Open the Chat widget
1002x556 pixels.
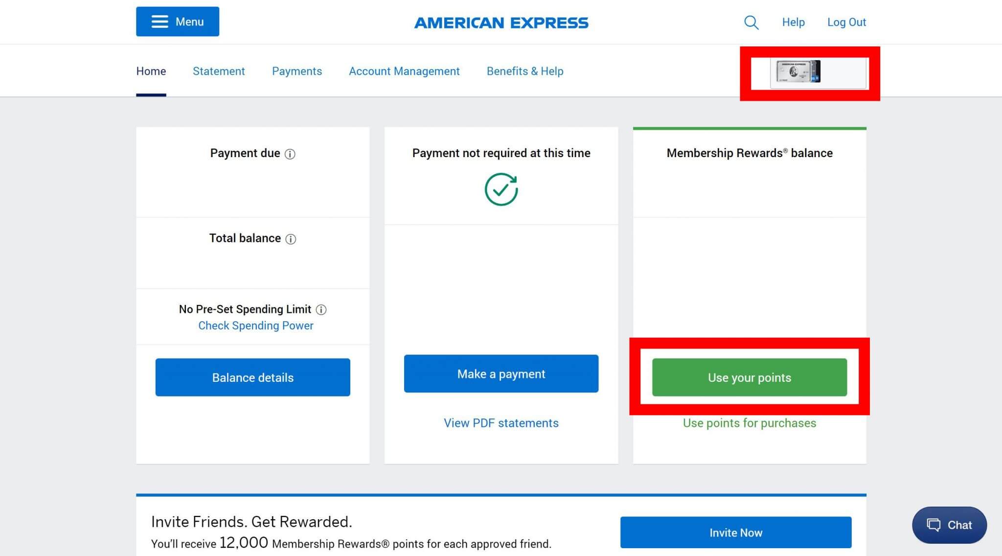click(x=949, y=525)
